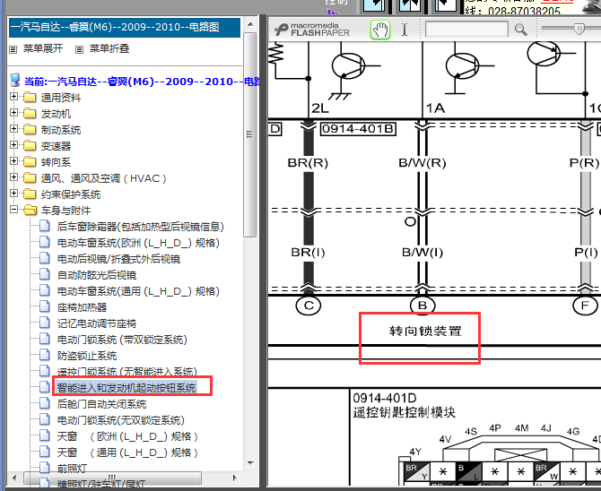Select the text selection cursor tool
This screenshot has height=491, width=601.
pos(405,30)
